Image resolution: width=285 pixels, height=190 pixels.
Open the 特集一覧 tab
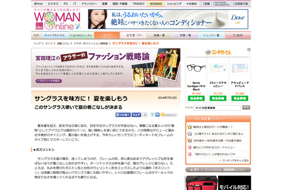(186, 35)
